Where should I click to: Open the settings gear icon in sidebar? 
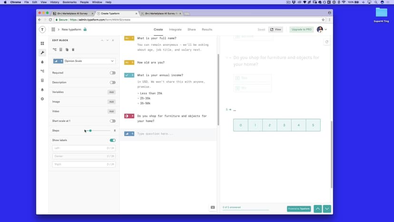[x=42, y=99]
